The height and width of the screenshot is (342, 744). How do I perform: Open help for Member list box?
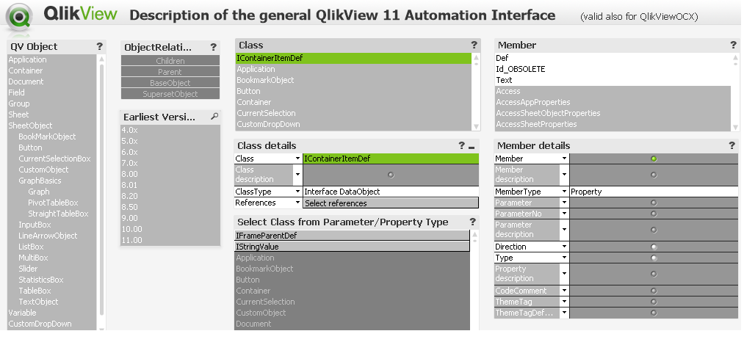pos(733,45)
